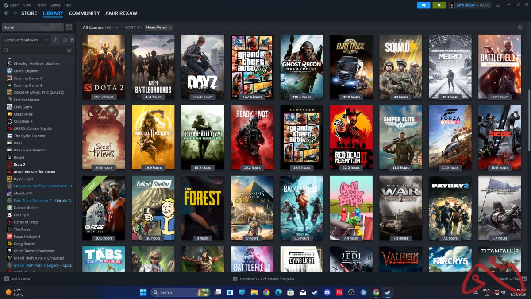Open The Forest game cover
The height and width of the screenshot is (299, 531).
(203, 208)
